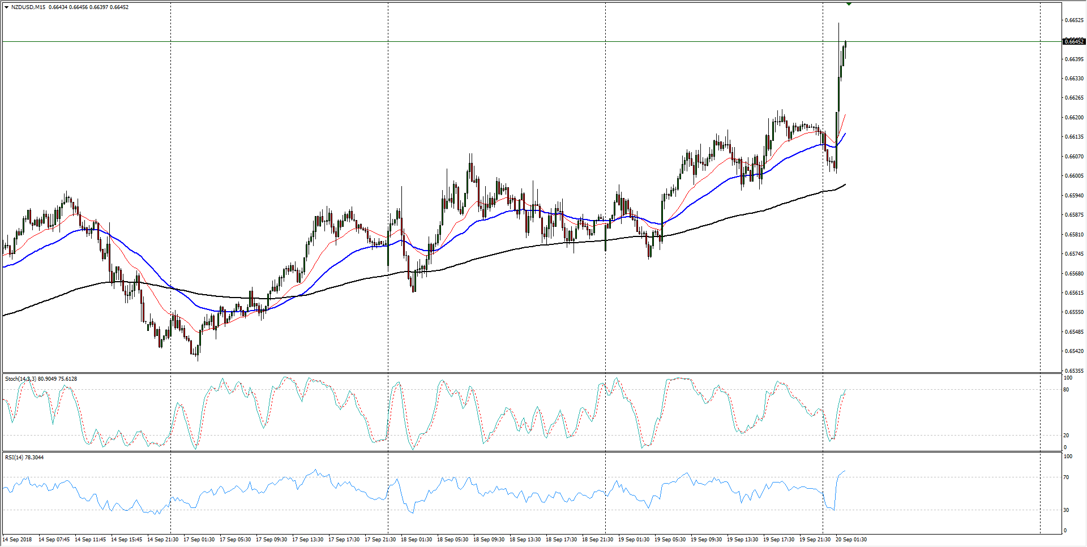Click Stochastic level 80 scale label
The height and width of the screenshot is (547, 1087).
pos(1066,390)
